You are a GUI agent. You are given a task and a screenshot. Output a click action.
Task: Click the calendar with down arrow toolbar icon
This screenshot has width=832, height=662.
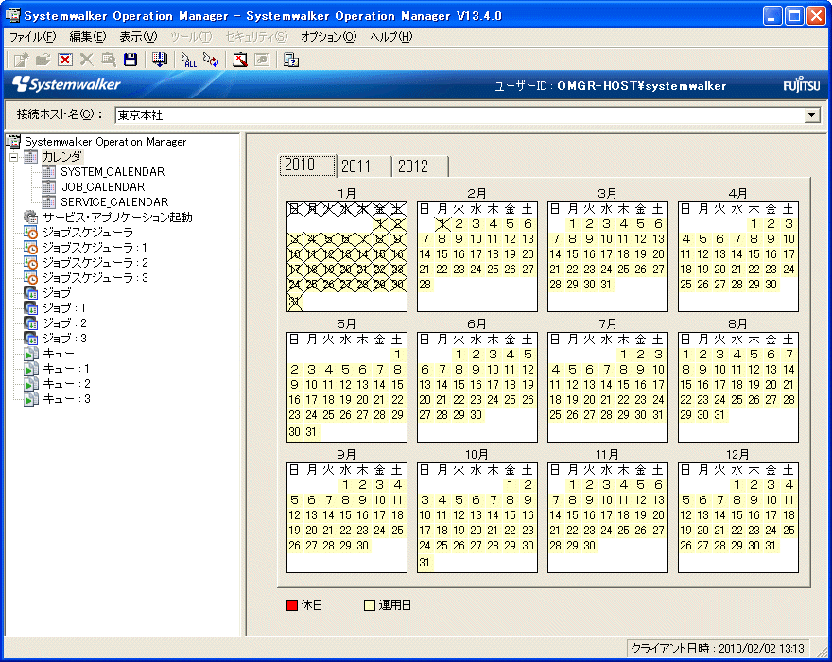pos(159,60)
